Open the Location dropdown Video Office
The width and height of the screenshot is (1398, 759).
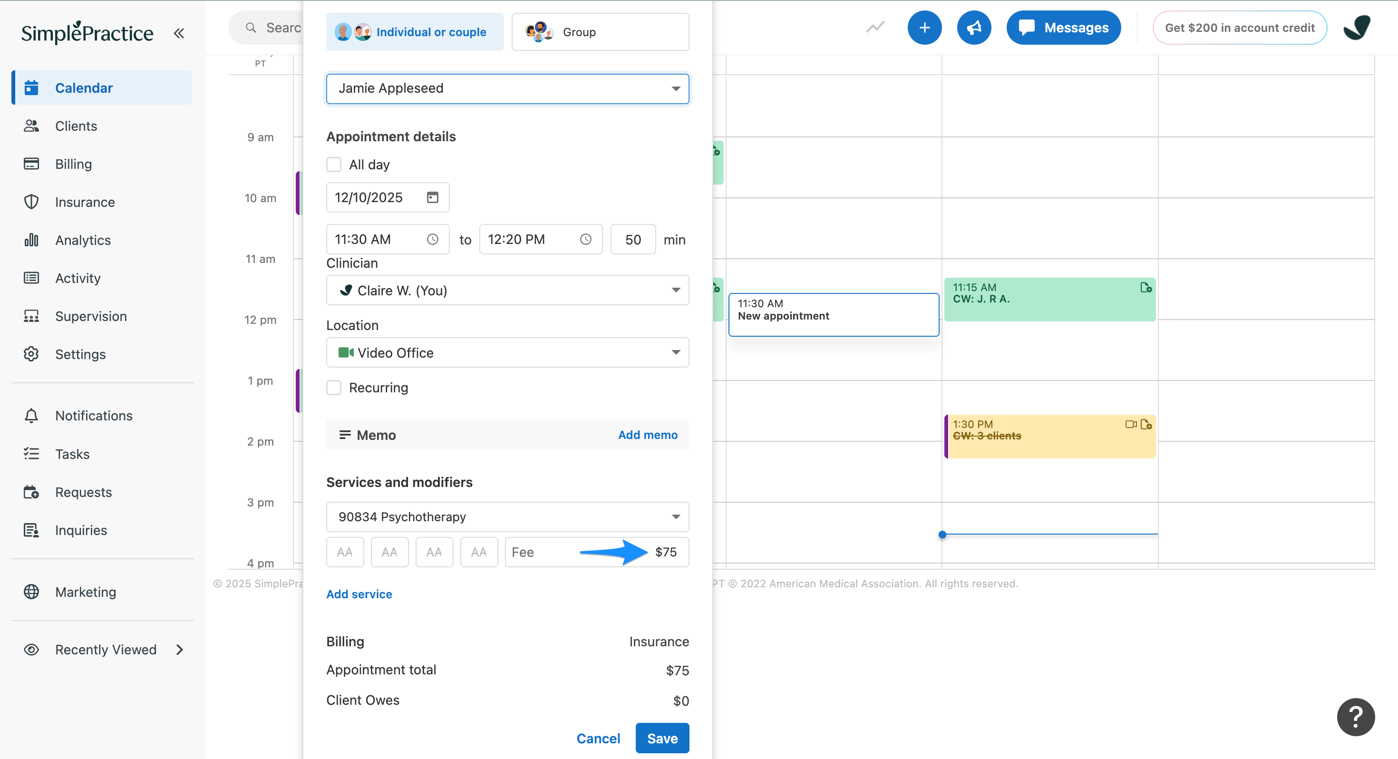pos(507,353)
